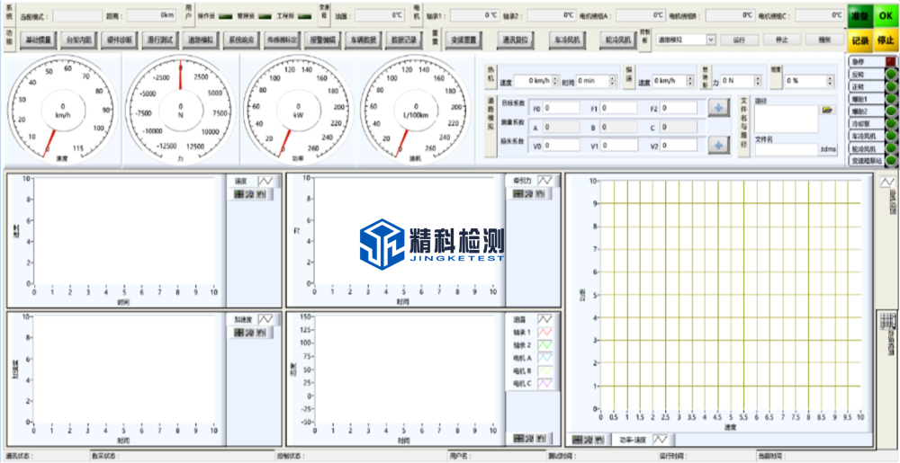This screenshot has width=900, height=463.
Task: Toggle the 冷却泵 indicator switch
Action: tap(891, 124)
